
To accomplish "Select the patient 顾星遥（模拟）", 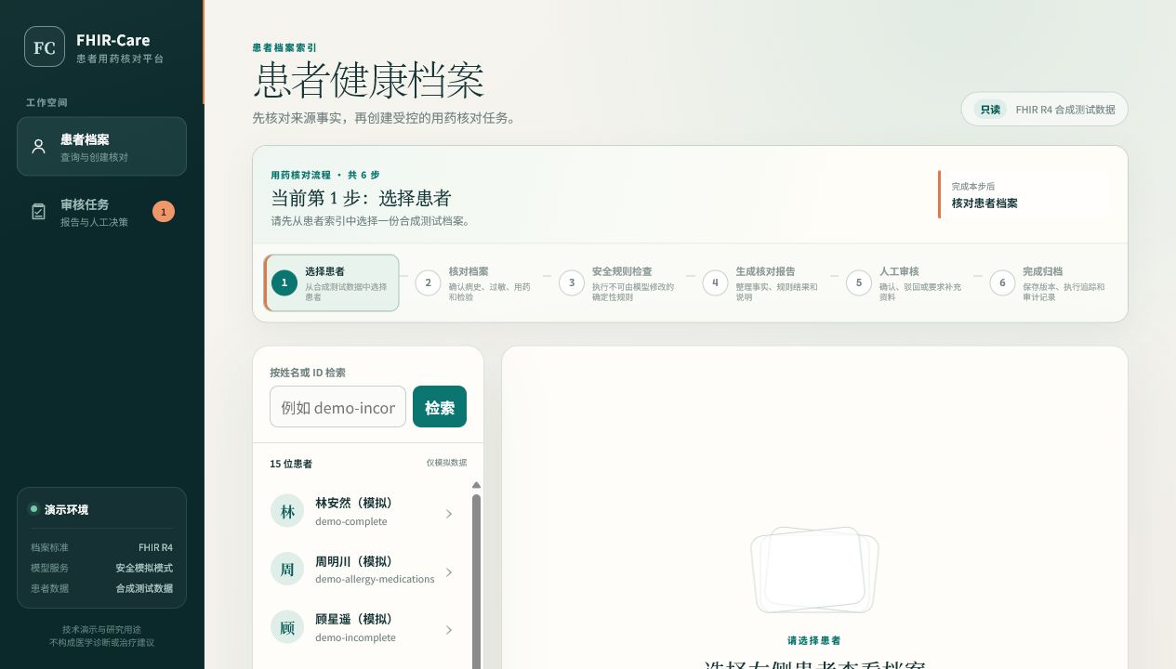I will (x=363, y=628).
